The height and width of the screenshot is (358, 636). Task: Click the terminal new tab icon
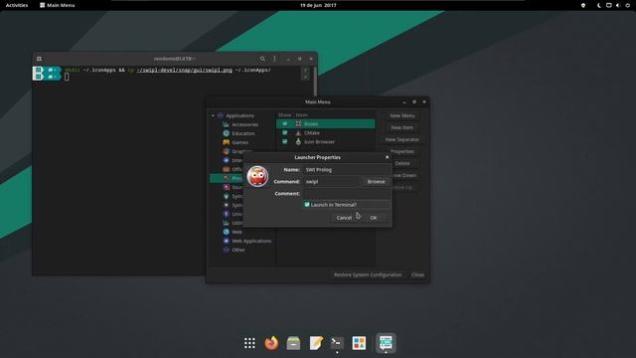[x=39, y=59]
